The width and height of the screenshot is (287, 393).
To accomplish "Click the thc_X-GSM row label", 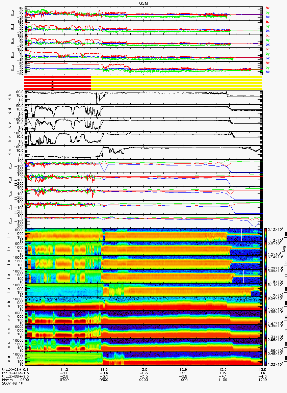I will [x=11, y=370].
